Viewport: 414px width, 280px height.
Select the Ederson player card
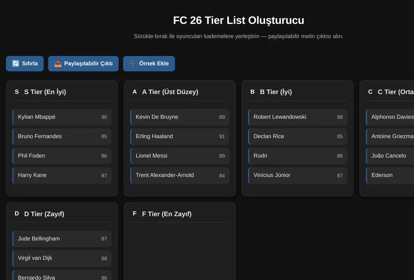tap(390, 175)
